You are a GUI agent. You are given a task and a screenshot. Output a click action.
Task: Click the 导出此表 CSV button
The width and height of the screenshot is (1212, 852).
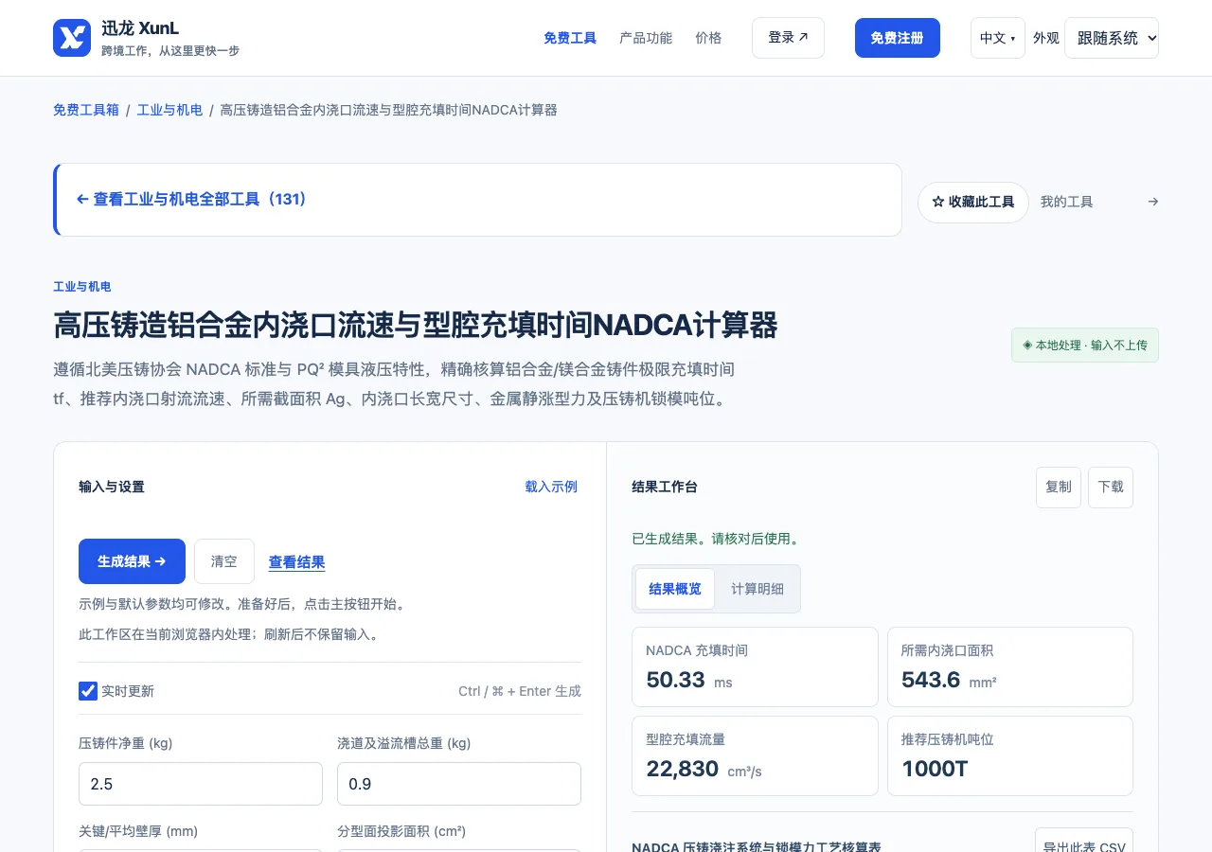click(1084, 843)
